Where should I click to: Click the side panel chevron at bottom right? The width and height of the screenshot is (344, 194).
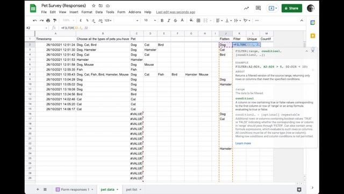(x=312, y=188)
